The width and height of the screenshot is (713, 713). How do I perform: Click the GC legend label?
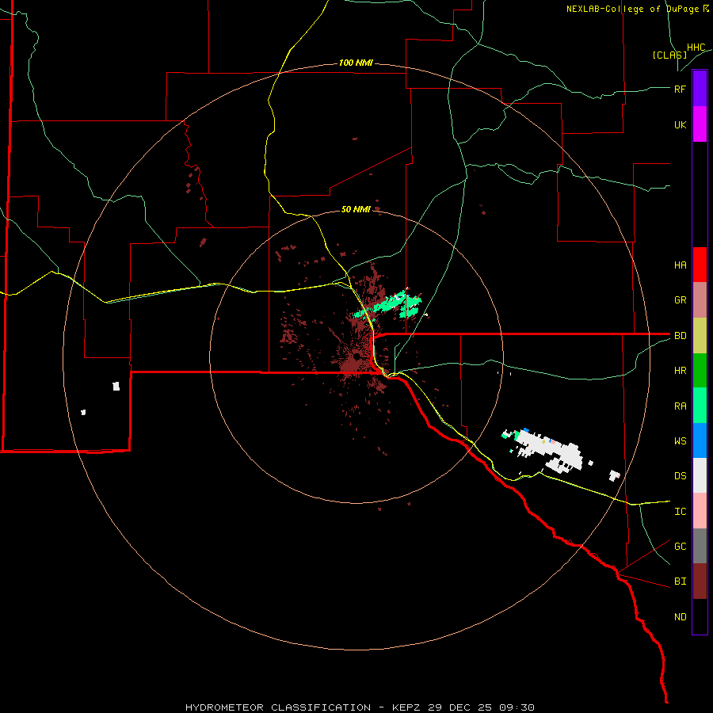coord(681,546)
